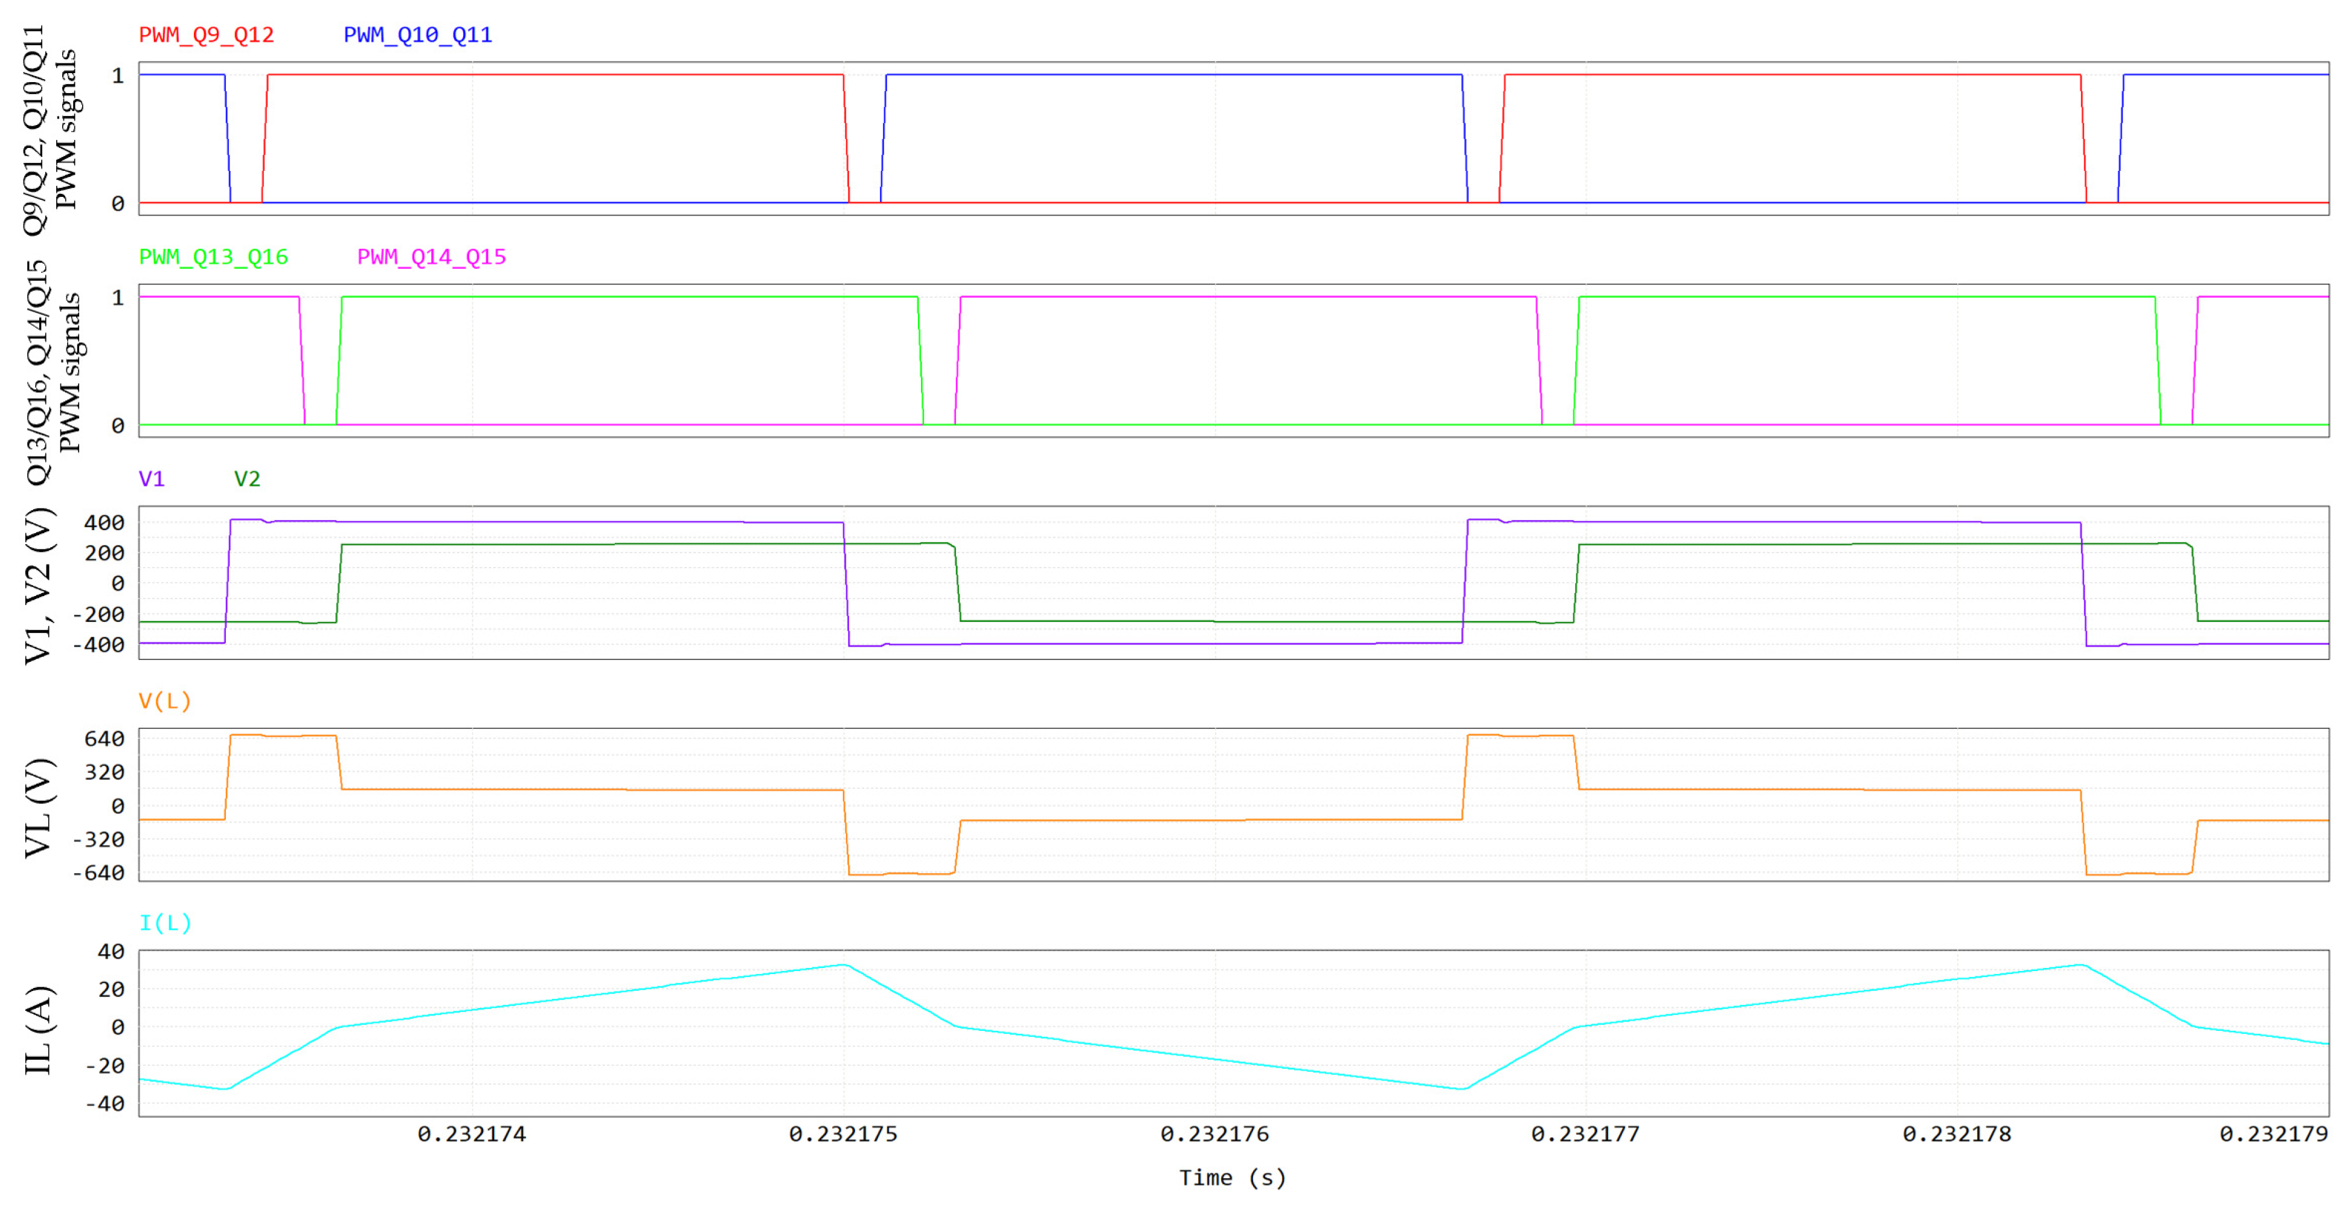The width and height of the screenshot is (2351, 1215).
Task: Click the V2 green legend label
Action: click(x=246, y=478)
